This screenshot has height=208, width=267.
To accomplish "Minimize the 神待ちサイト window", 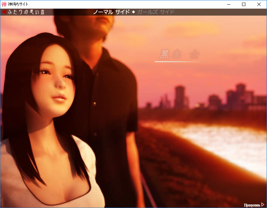I will (229, 4).
